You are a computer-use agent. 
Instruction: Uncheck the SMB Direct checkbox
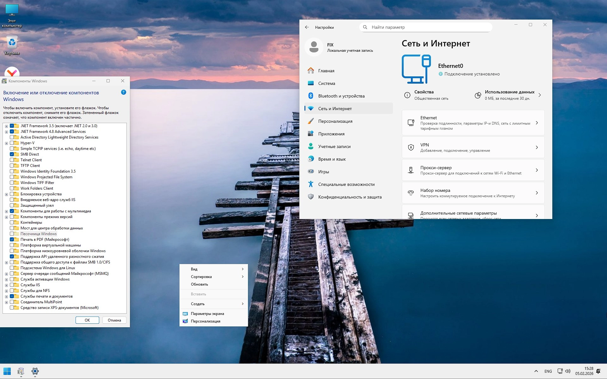tap(12, 154)
